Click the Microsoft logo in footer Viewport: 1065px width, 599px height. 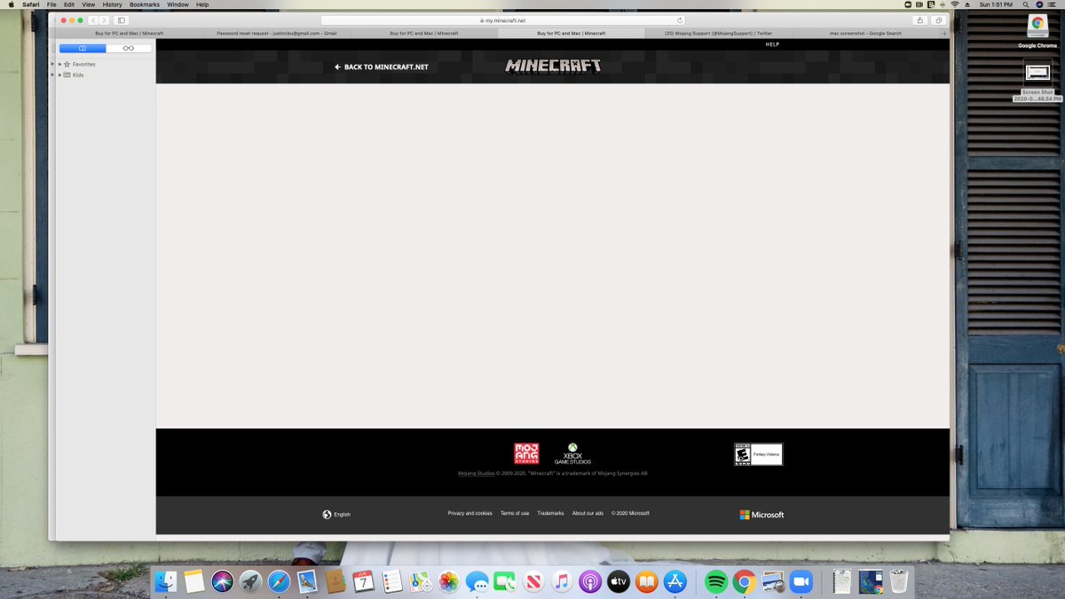click(761, 515)
